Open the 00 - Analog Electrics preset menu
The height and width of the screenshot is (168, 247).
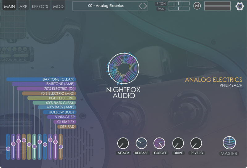pyautogui.click(x=106, y=6)
